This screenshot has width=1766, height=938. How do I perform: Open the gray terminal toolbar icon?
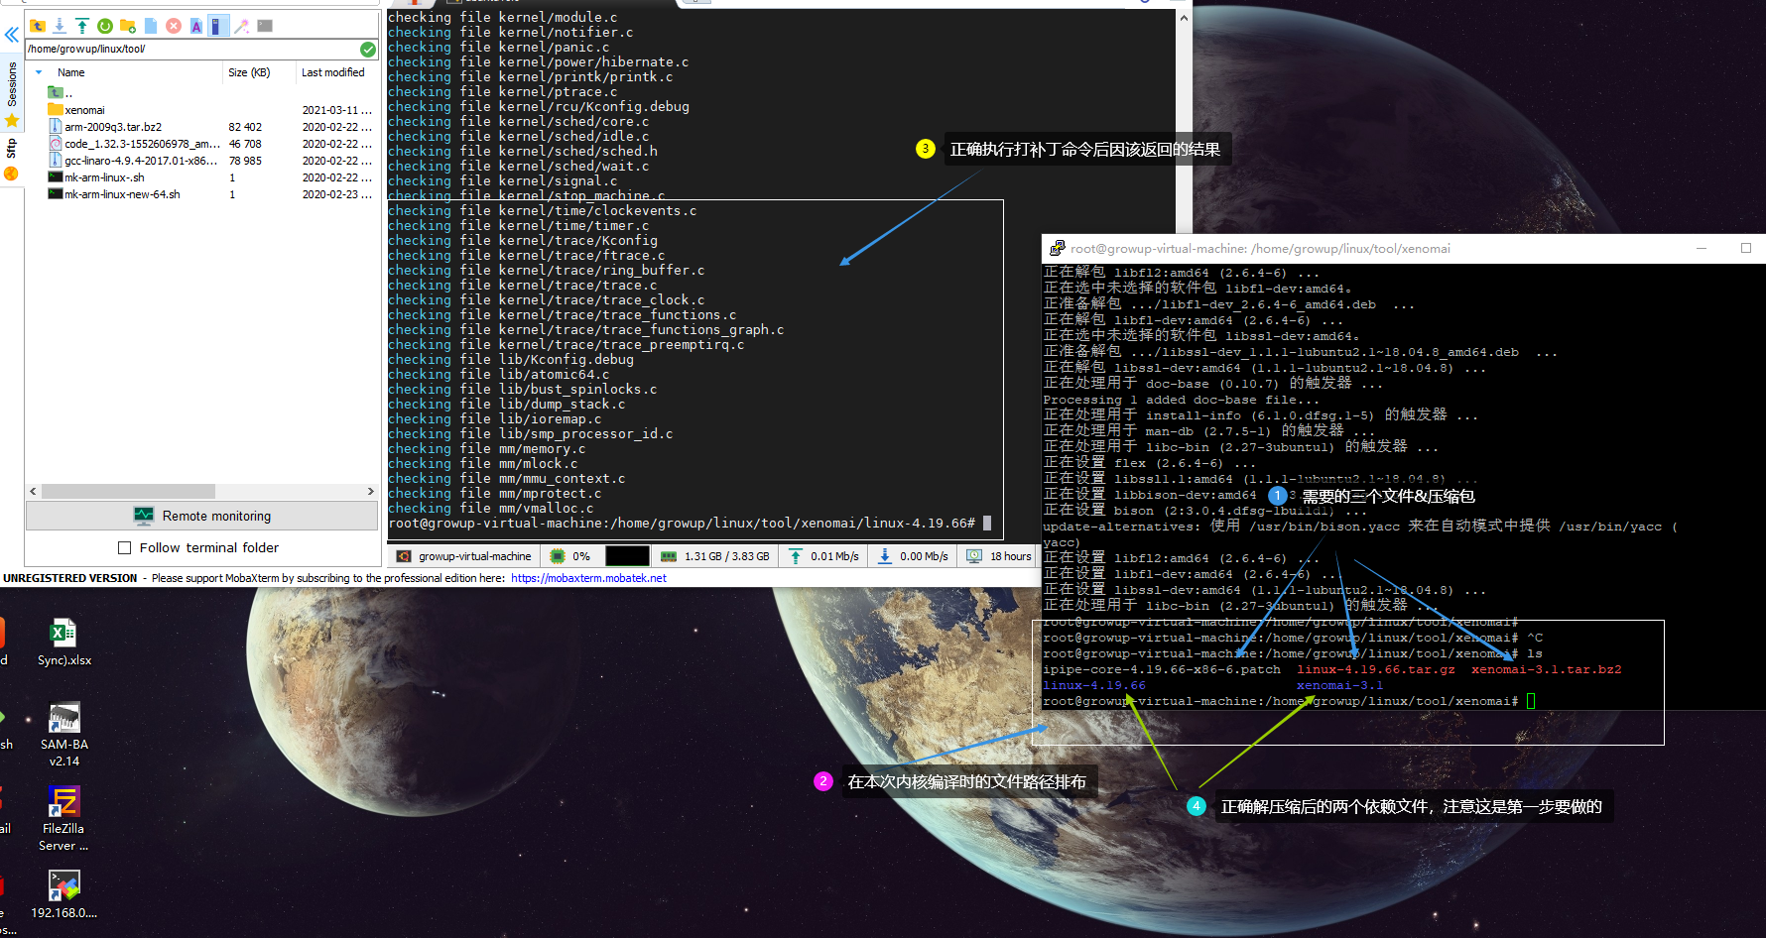point(264,26)
